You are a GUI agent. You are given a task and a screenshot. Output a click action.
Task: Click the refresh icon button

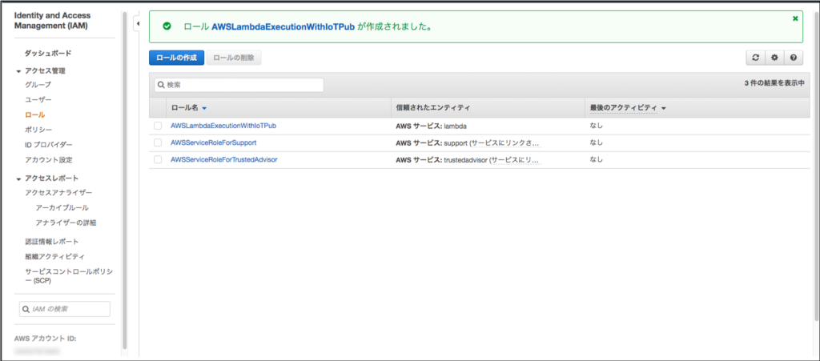754,58
